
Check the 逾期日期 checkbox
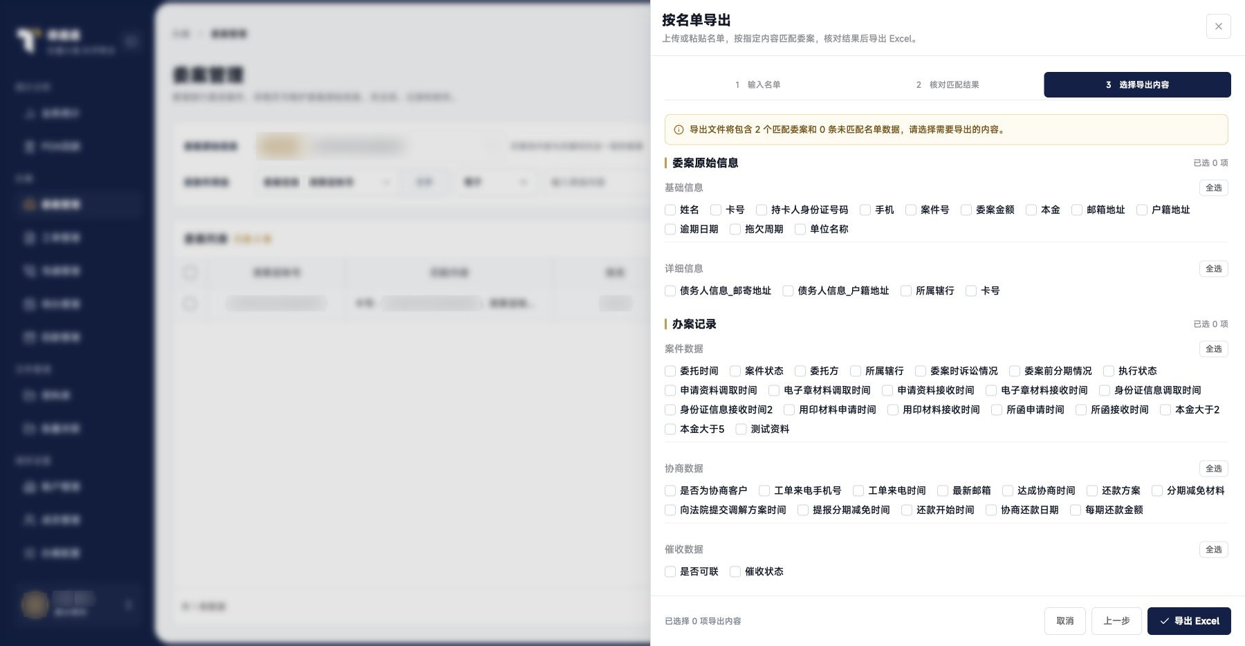[x=670, y=229]
